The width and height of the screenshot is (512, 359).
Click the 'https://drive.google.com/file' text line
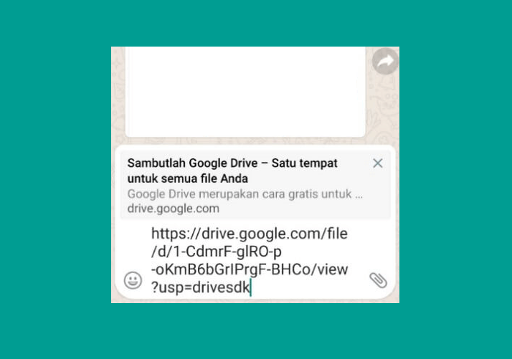pyautogui.click(x=250, y=234)
